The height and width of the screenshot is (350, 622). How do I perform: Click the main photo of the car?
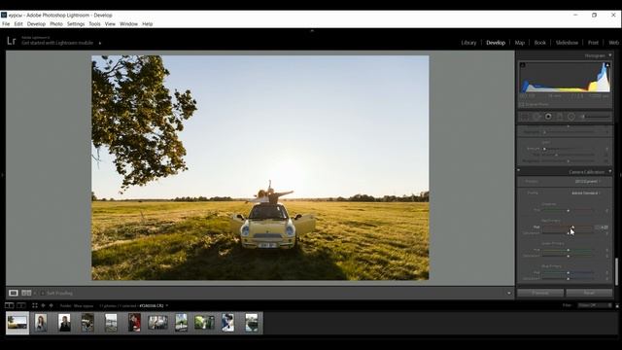click(260, 168)
